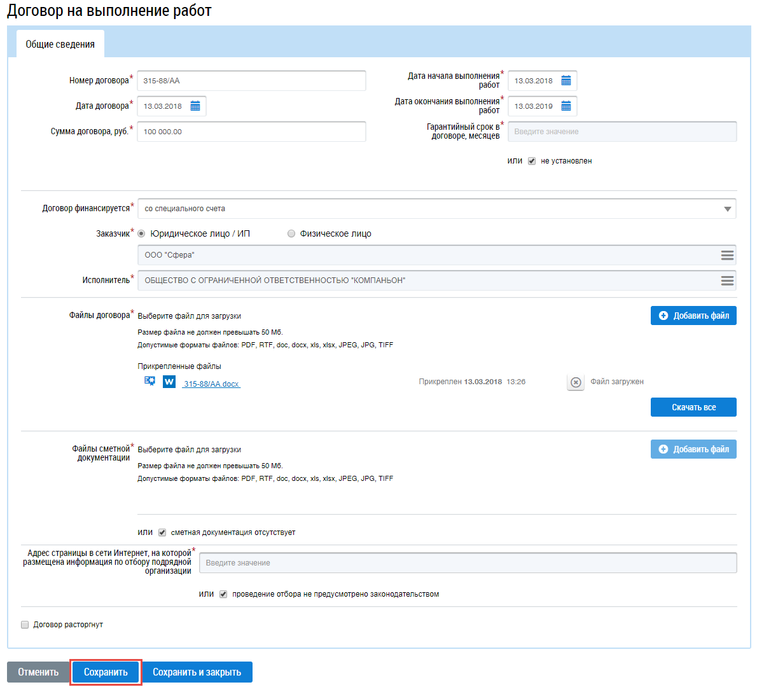
Task: Click the "Сохранить и закрыть" button
Action: tap(197, 672)
